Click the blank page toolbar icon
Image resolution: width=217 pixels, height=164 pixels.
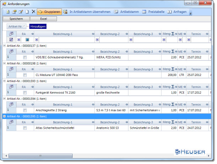[x=27, y=12]
